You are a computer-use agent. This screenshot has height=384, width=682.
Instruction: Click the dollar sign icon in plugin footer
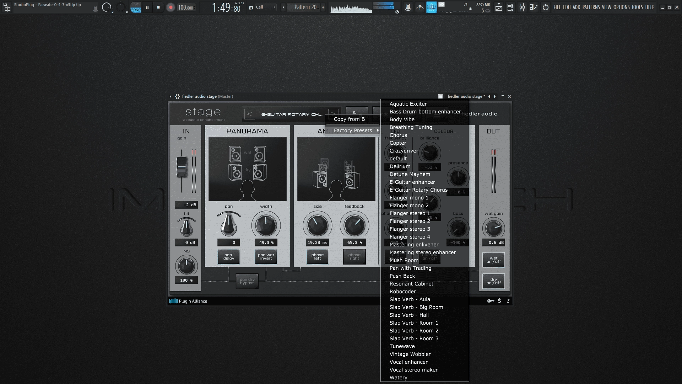499,301
